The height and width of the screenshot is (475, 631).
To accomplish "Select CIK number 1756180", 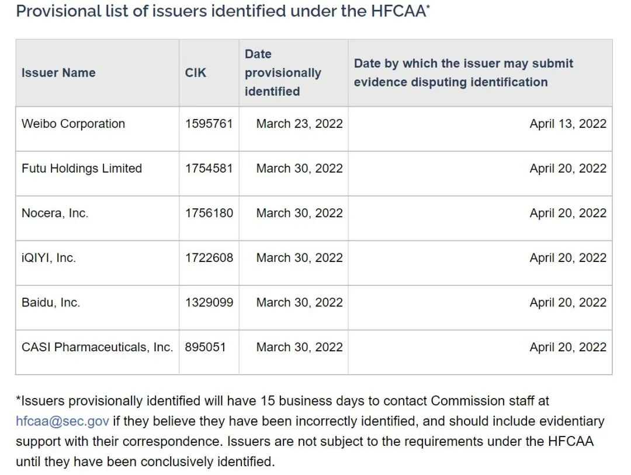I will coord(209,214).
